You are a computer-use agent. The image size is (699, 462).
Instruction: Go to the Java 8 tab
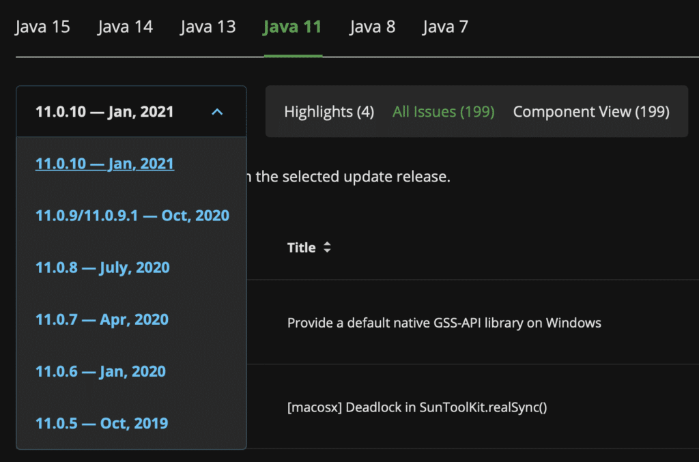click(x=372, y=27)
